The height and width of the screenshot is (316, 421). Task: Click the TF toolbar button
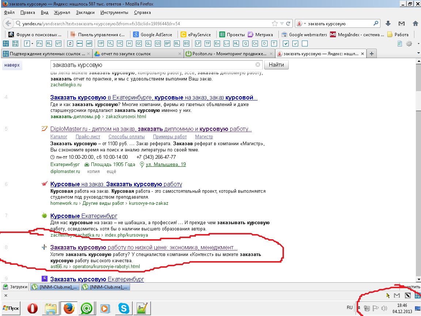(208, 44)
